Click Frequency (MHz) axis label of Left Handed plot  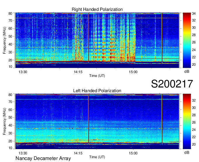click(x=4, y=122)
